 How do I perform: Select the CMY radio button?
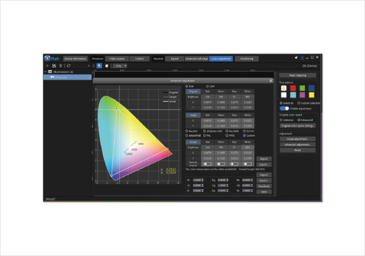[207, 86]
